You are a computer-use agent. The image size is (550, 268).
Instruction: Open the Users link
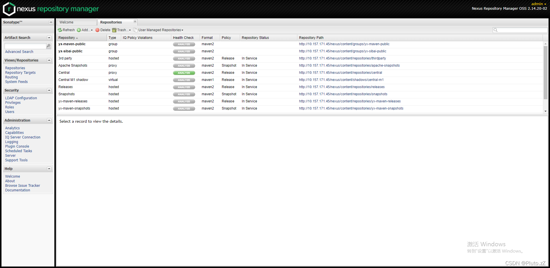tap(10, 112)
